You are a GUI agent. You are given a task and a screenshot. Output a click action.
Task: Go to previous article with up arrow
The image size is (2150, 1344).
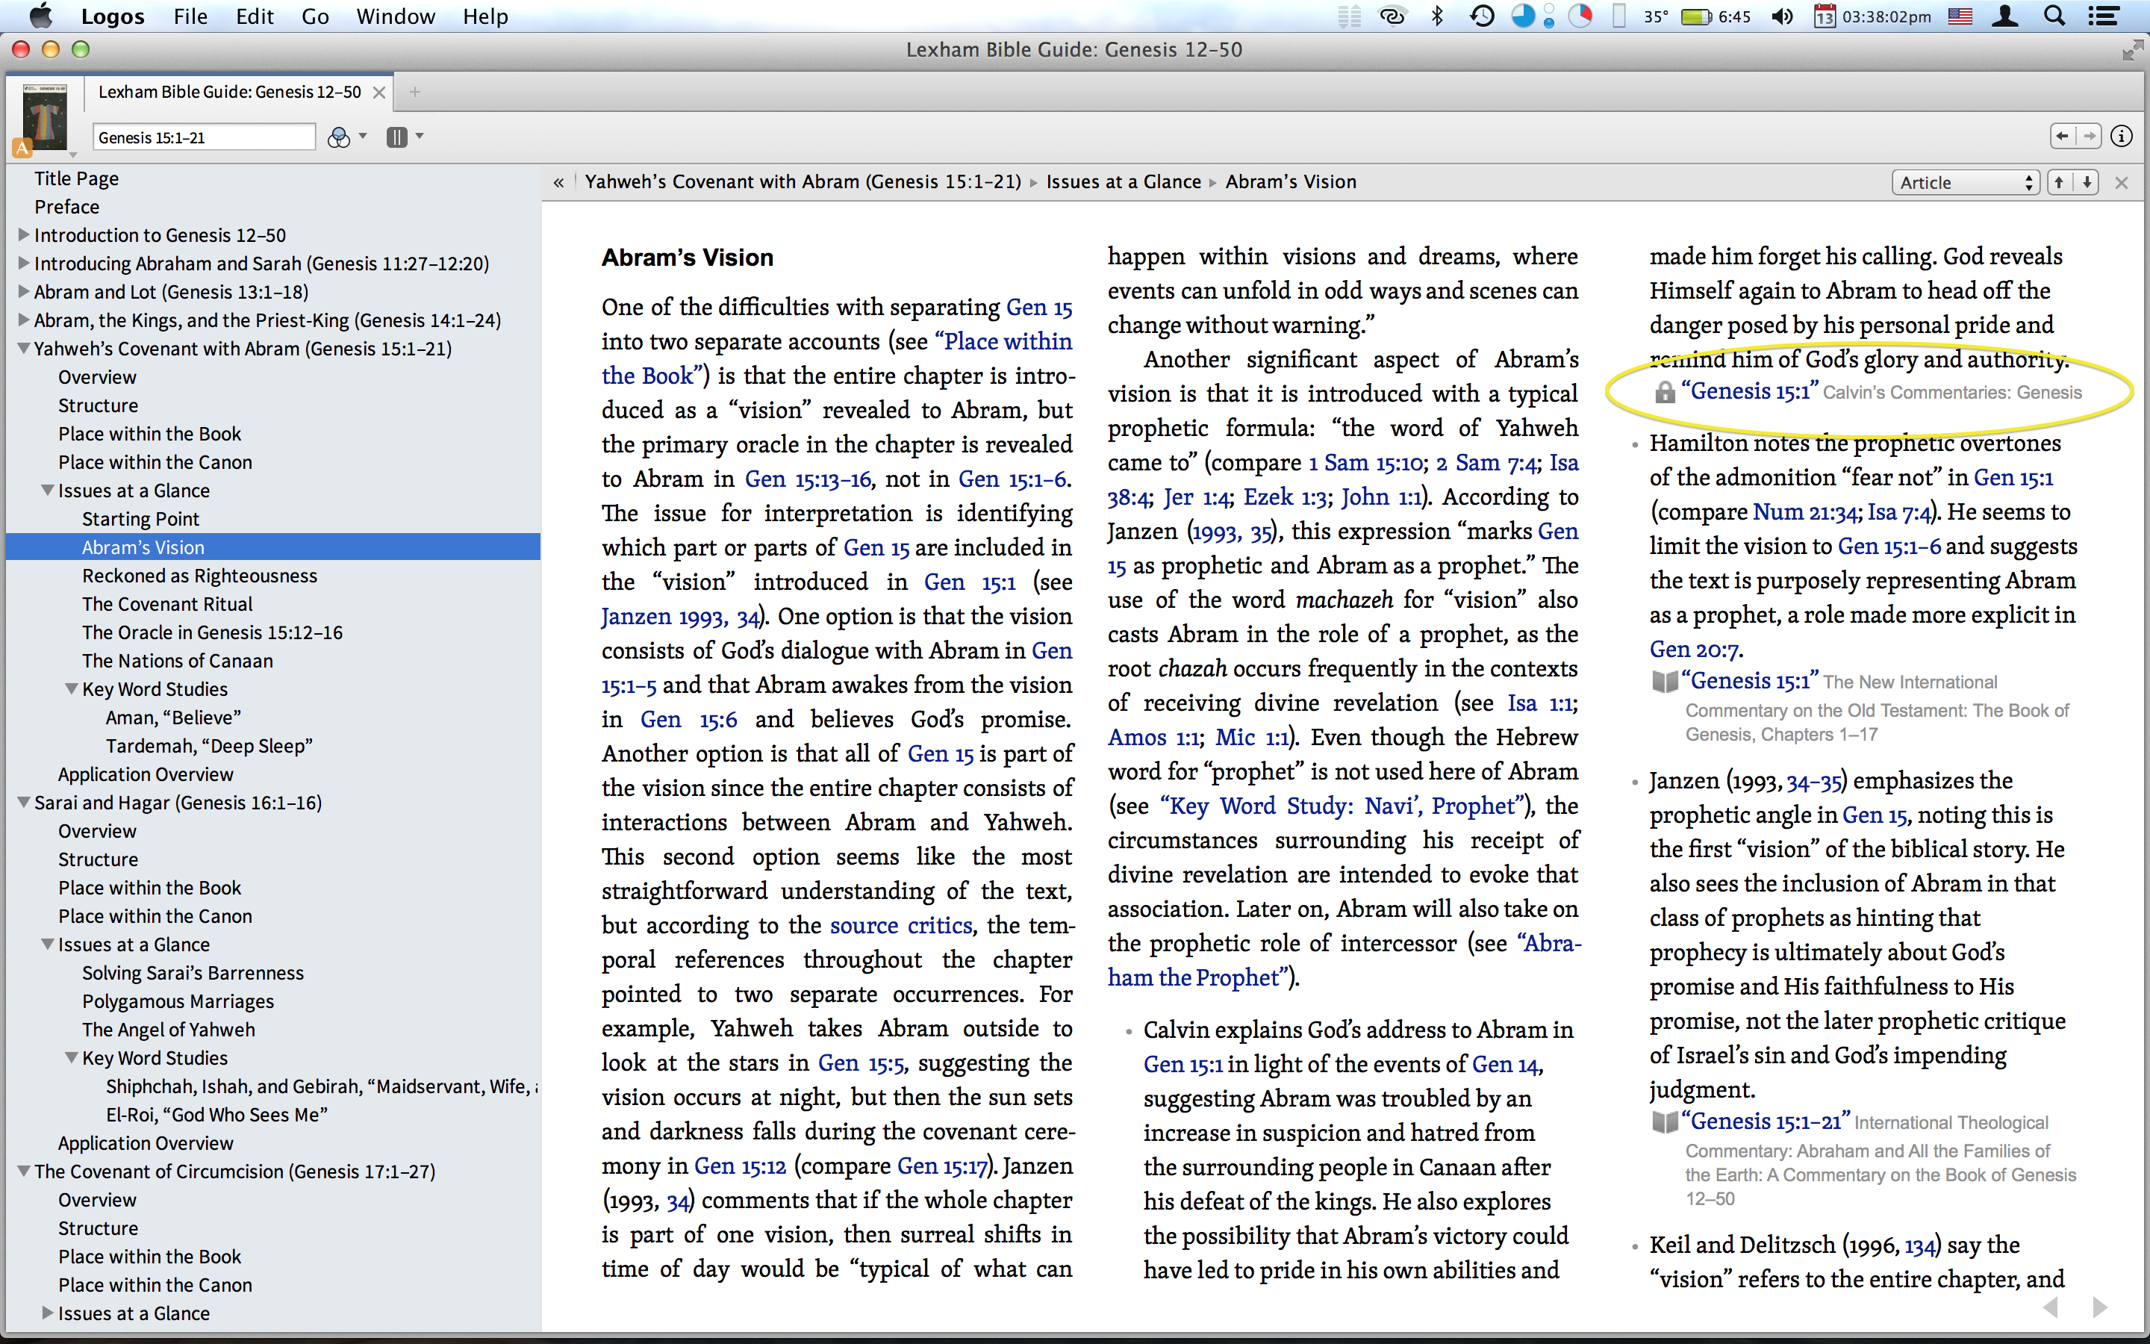coord(2058,182)
